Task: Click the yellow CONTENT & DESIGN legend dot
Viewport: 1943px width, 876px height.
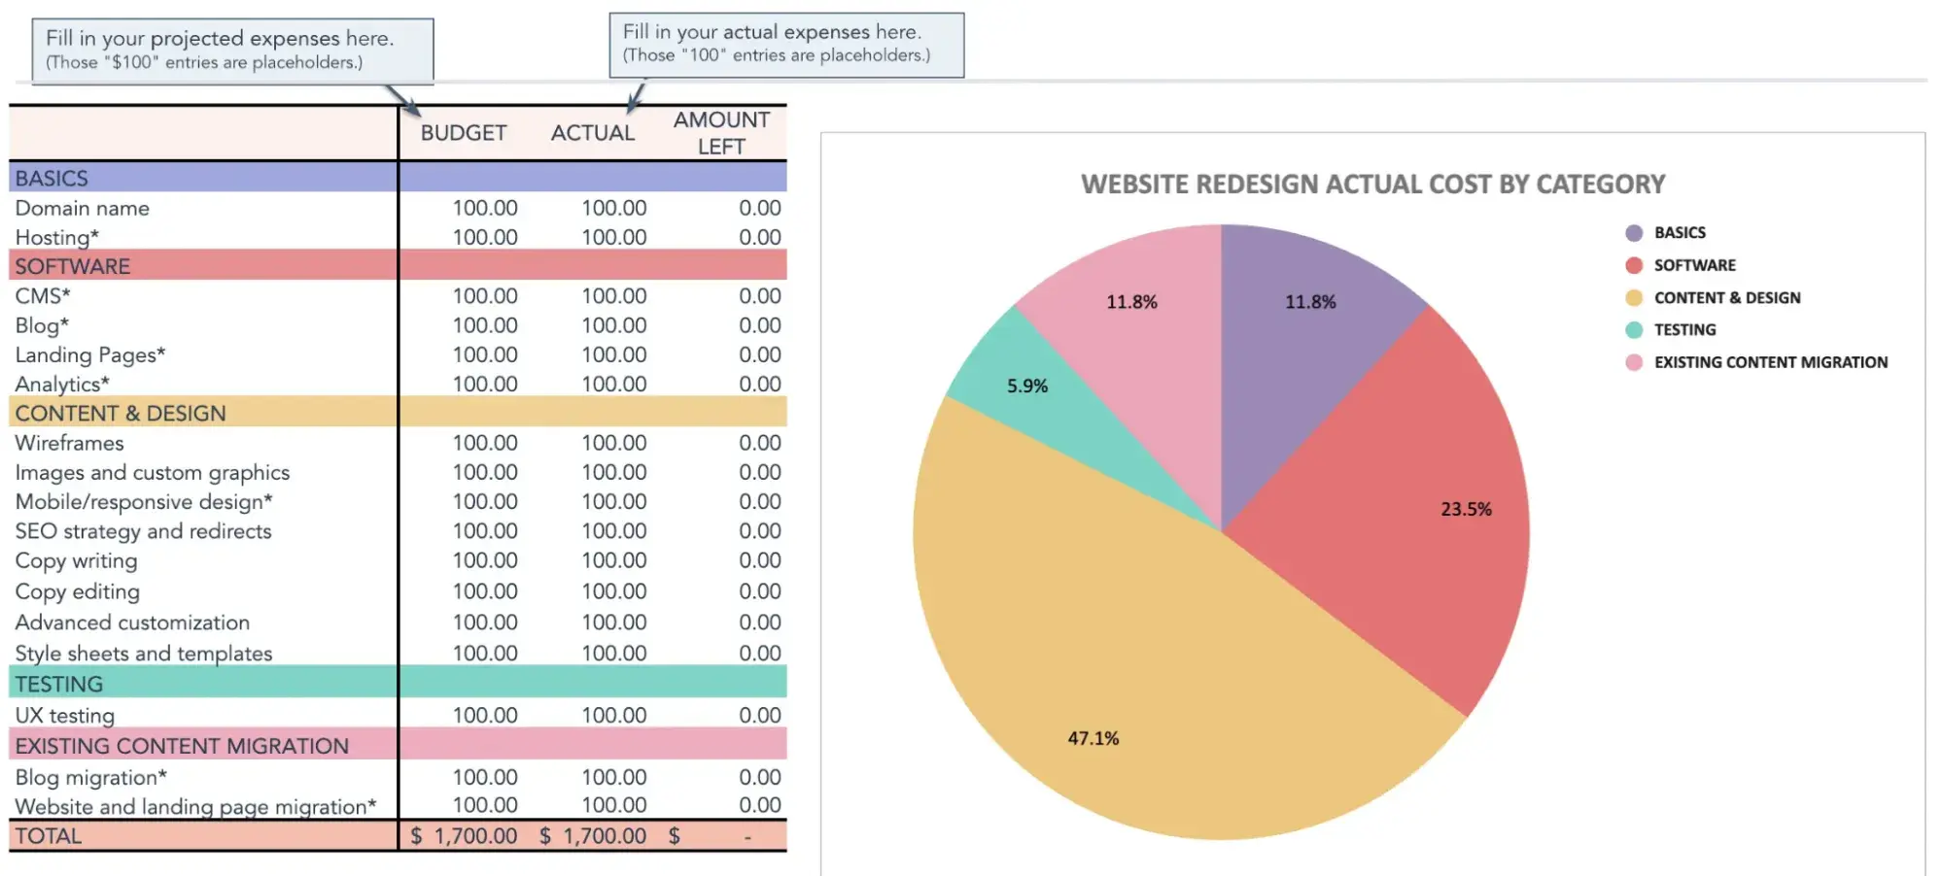Action: click(1634, 298)
